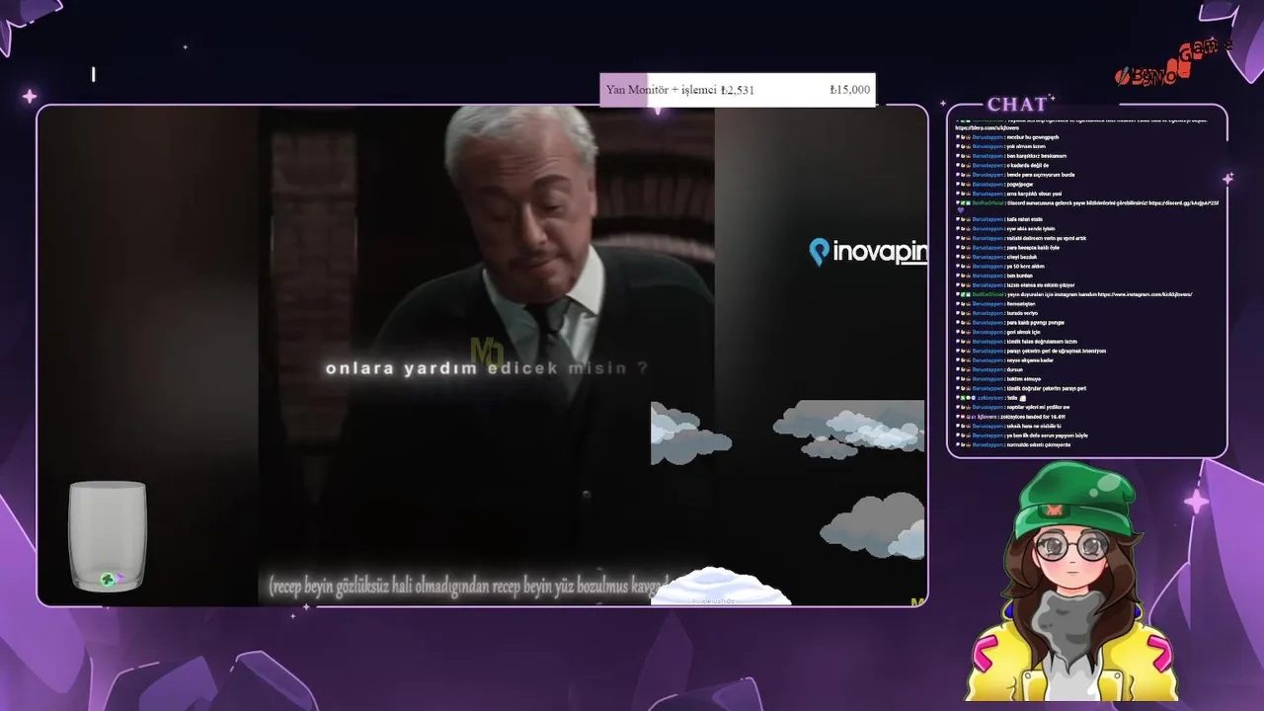Click the Yan Monitör + işlemci donation goal bar
Image resolution: width=1264 pixels, height=711 pixels.
738,90
